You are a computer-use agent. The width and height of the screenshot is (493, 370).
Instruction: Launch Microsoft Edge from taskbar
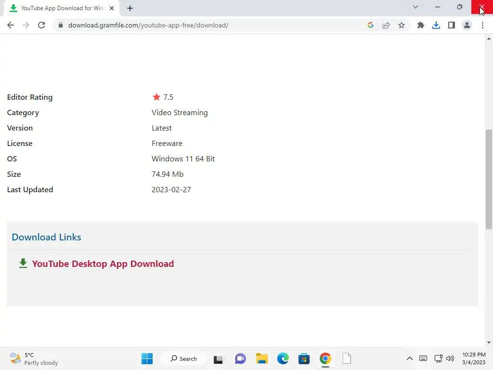[283, 358]
